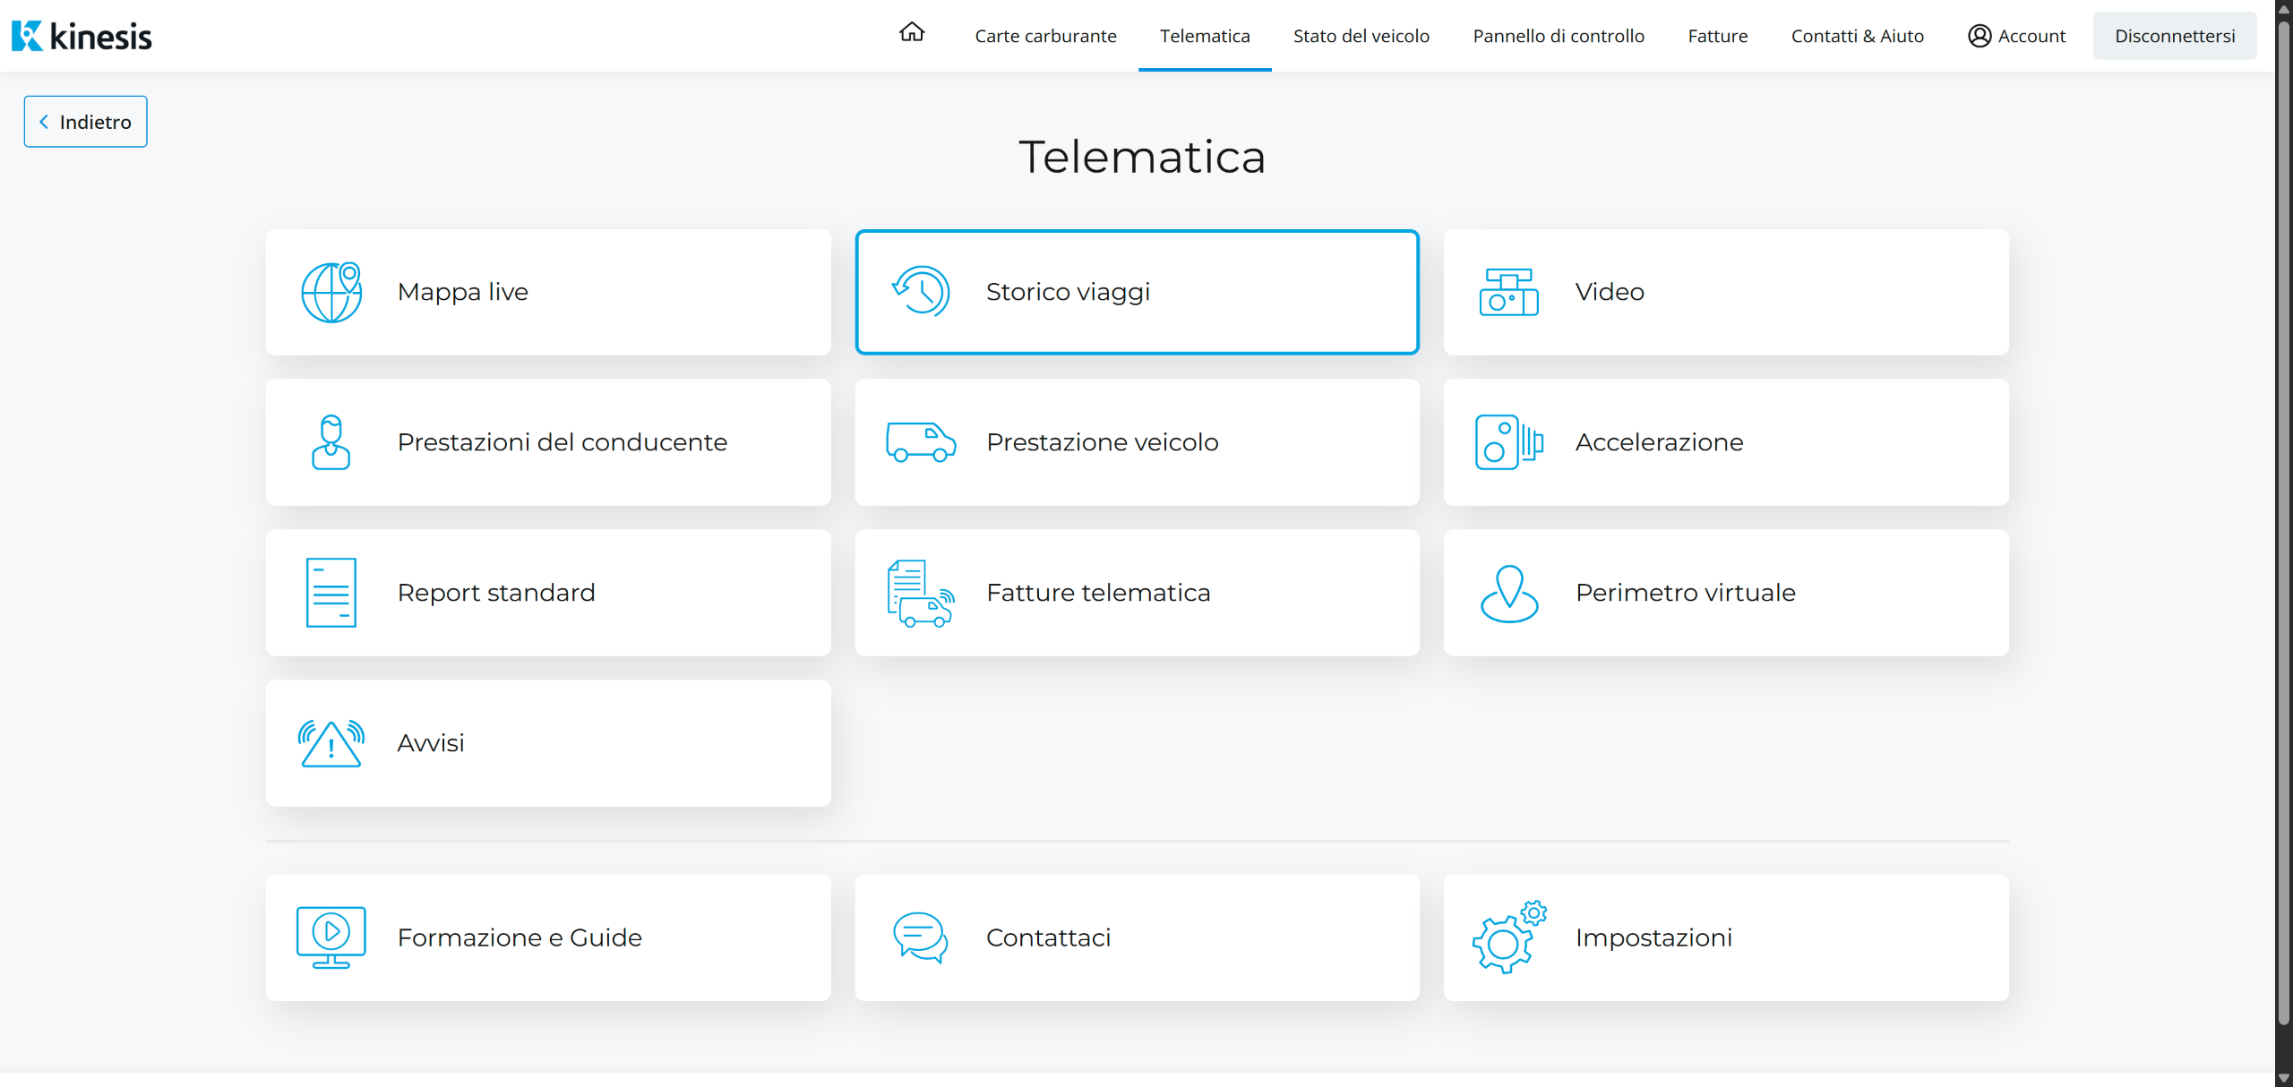Click the Indietro back button

[x=86, y=122]
